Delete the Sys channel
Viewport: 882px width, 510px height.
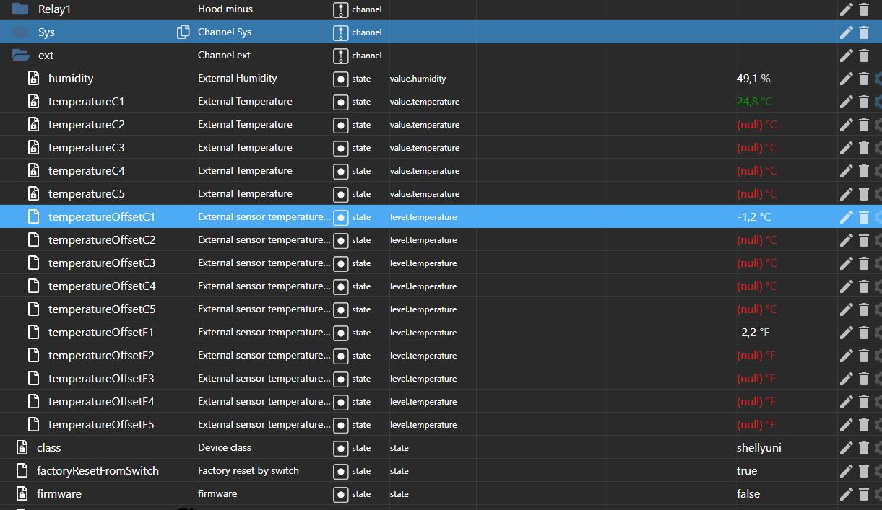pyautogui.click(x=864, y=32)
